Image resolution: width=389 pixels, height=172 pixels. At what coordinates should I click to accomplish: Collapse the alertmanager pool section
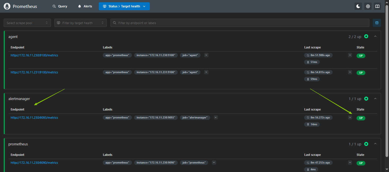click(375, 99)
